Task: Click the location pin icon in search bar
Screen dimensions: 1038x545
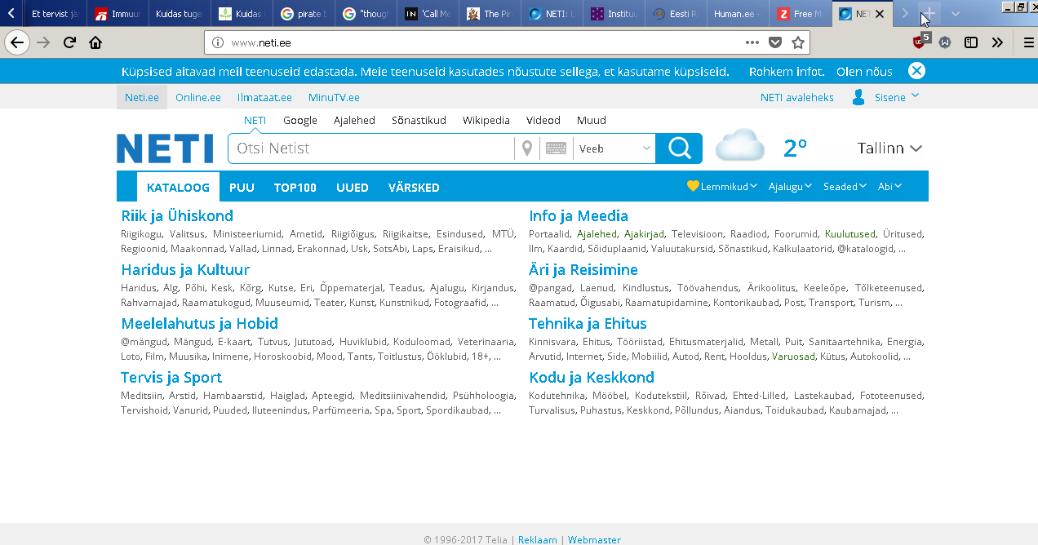Action: [527, 148]
